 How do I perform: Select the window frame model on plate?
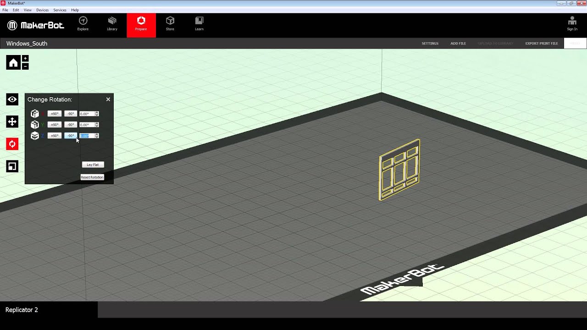click(x=399, y=170)
